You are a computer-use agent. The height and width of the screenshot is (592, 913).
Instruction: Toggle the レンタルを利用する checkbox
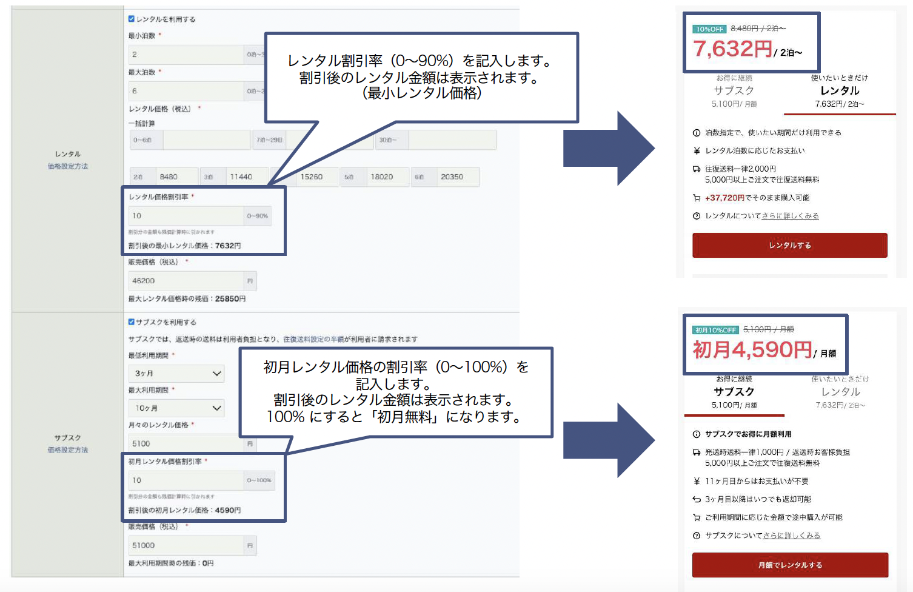[132, 19]
